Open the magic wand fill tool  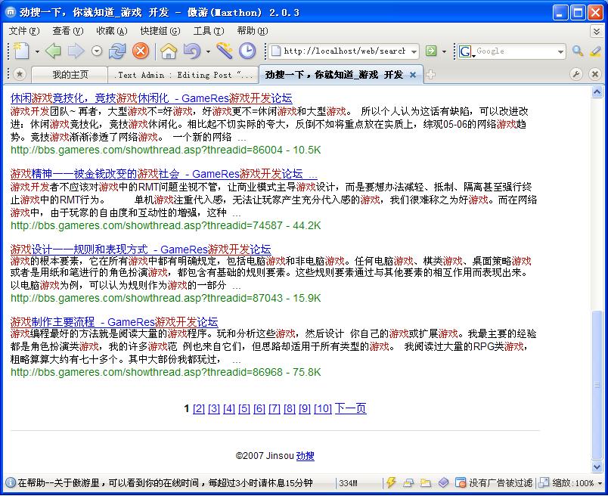coord(224,51)
